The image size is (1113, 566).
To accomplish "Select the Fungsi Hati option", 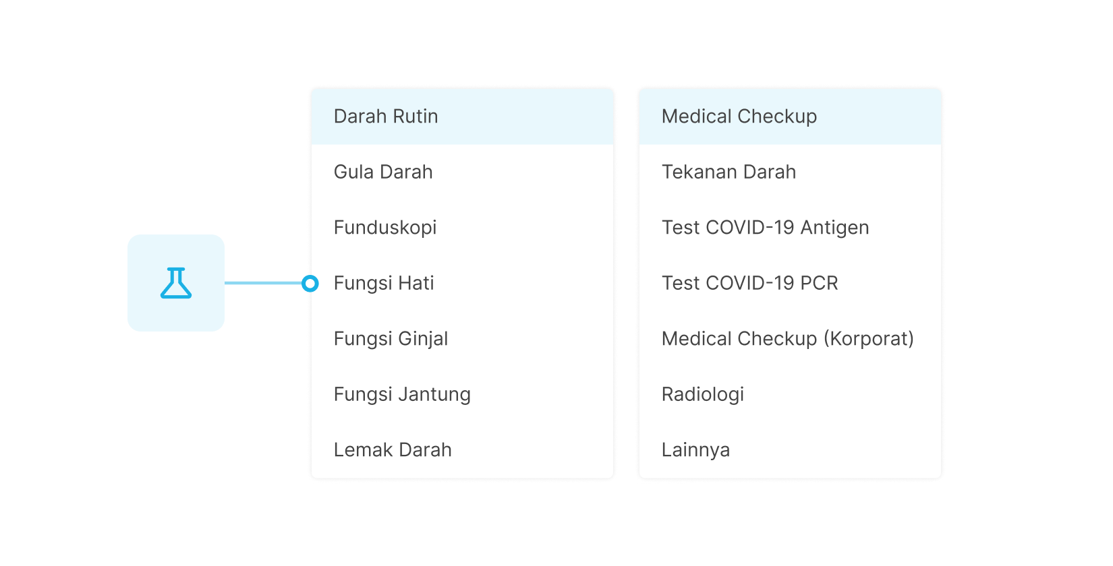I will [x=383, y=283].
